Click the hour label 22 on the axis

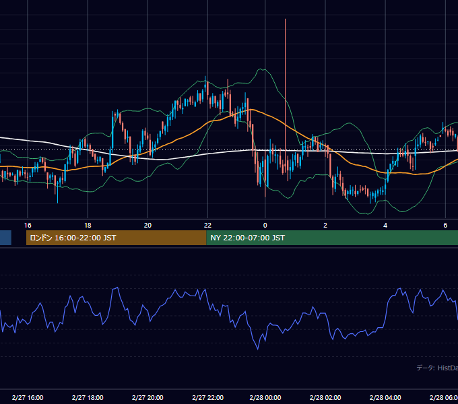(x=207, y=226)
